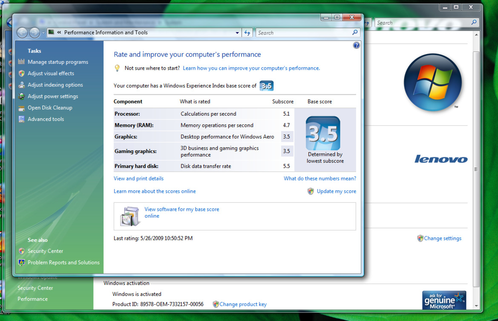Viewport: 498px width, 321px height.
Task: Click Update my score link
Action: tap(337, 191)
